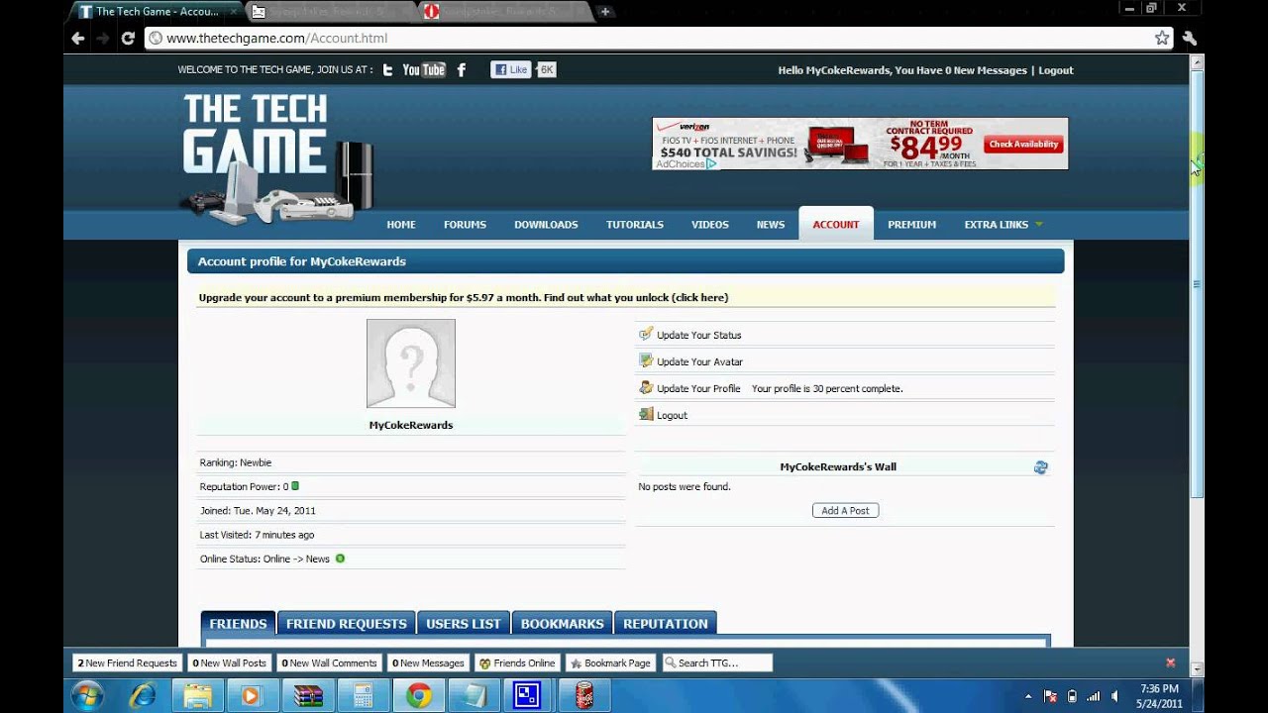Click the Twitter icon in header
Viewport: 1268px width, 713px height.
(387, 70)
